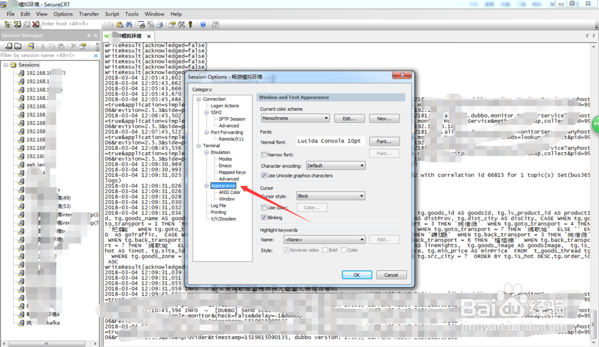The height and width of the screenshot is (347, 599).
Task: Click Font button for Normal font
Action: [385, 141]
